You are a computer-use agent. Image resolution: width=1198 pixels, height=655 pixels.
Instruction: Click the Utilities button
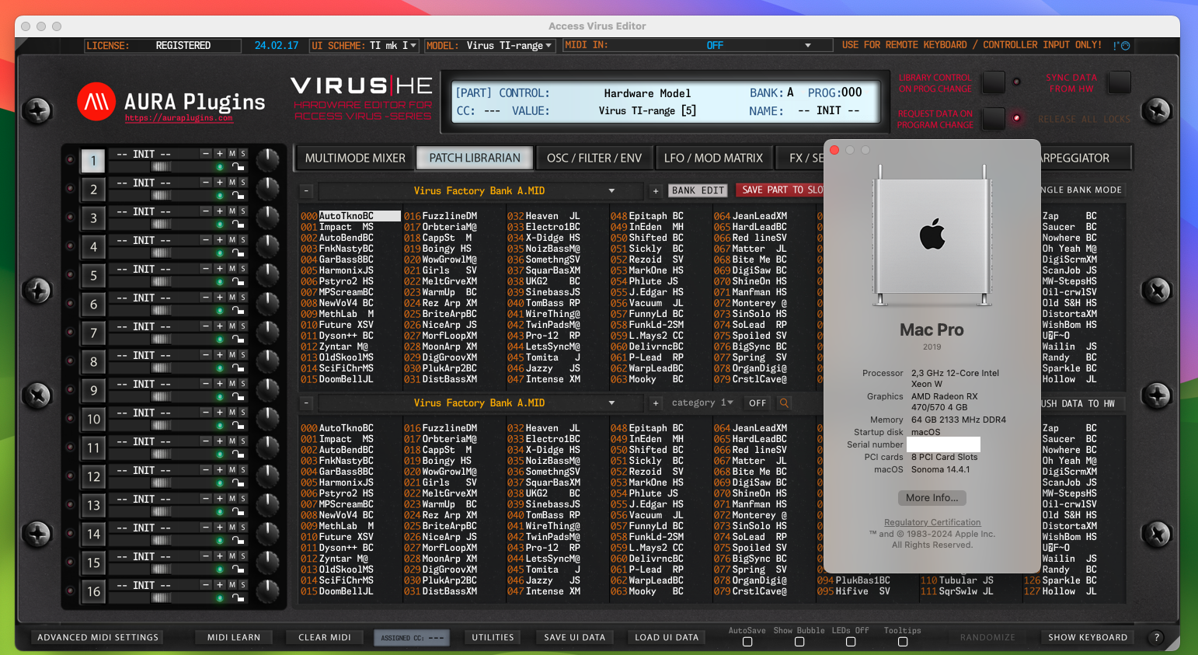coord(493,637)
